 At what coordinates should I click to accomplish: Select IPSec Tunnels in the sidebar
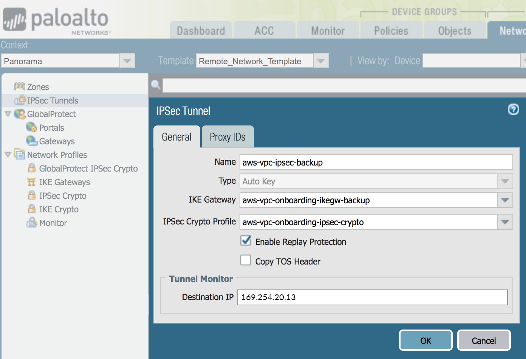(53, 101)
